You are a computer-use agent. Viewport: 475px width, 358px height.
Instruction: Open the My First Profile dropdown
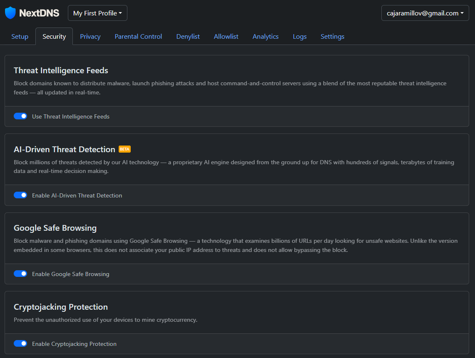[x=97, y=13]
